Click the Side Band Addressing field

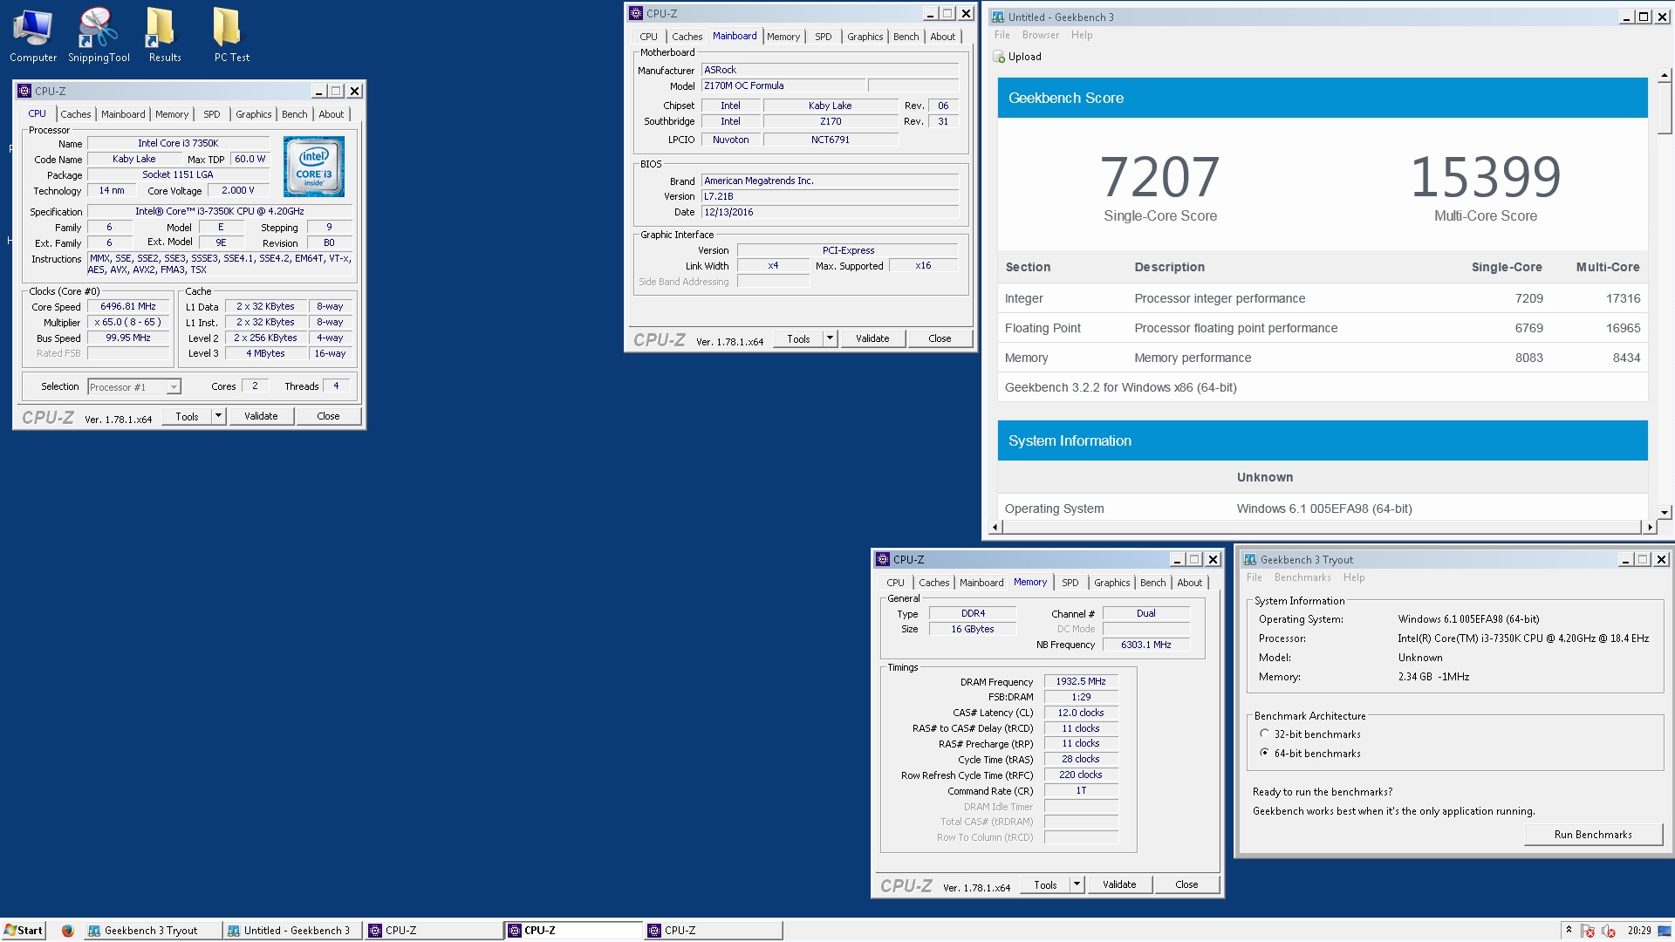[773, 281]
